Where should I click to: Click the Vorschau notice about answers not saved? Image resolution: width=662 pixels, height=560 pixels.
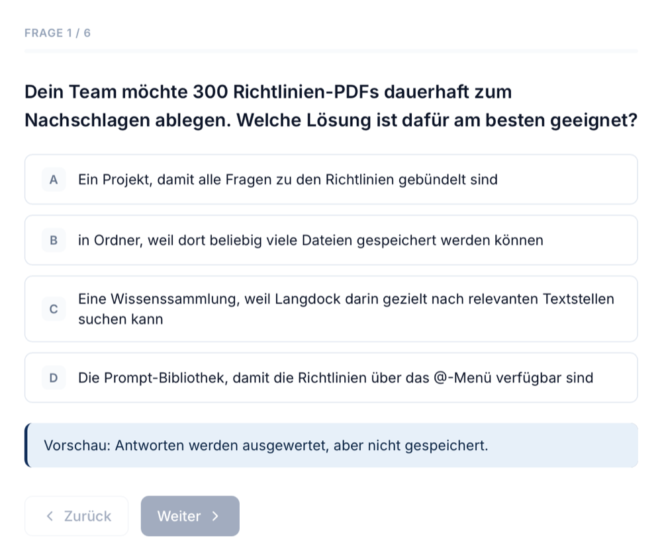[331, 446]
